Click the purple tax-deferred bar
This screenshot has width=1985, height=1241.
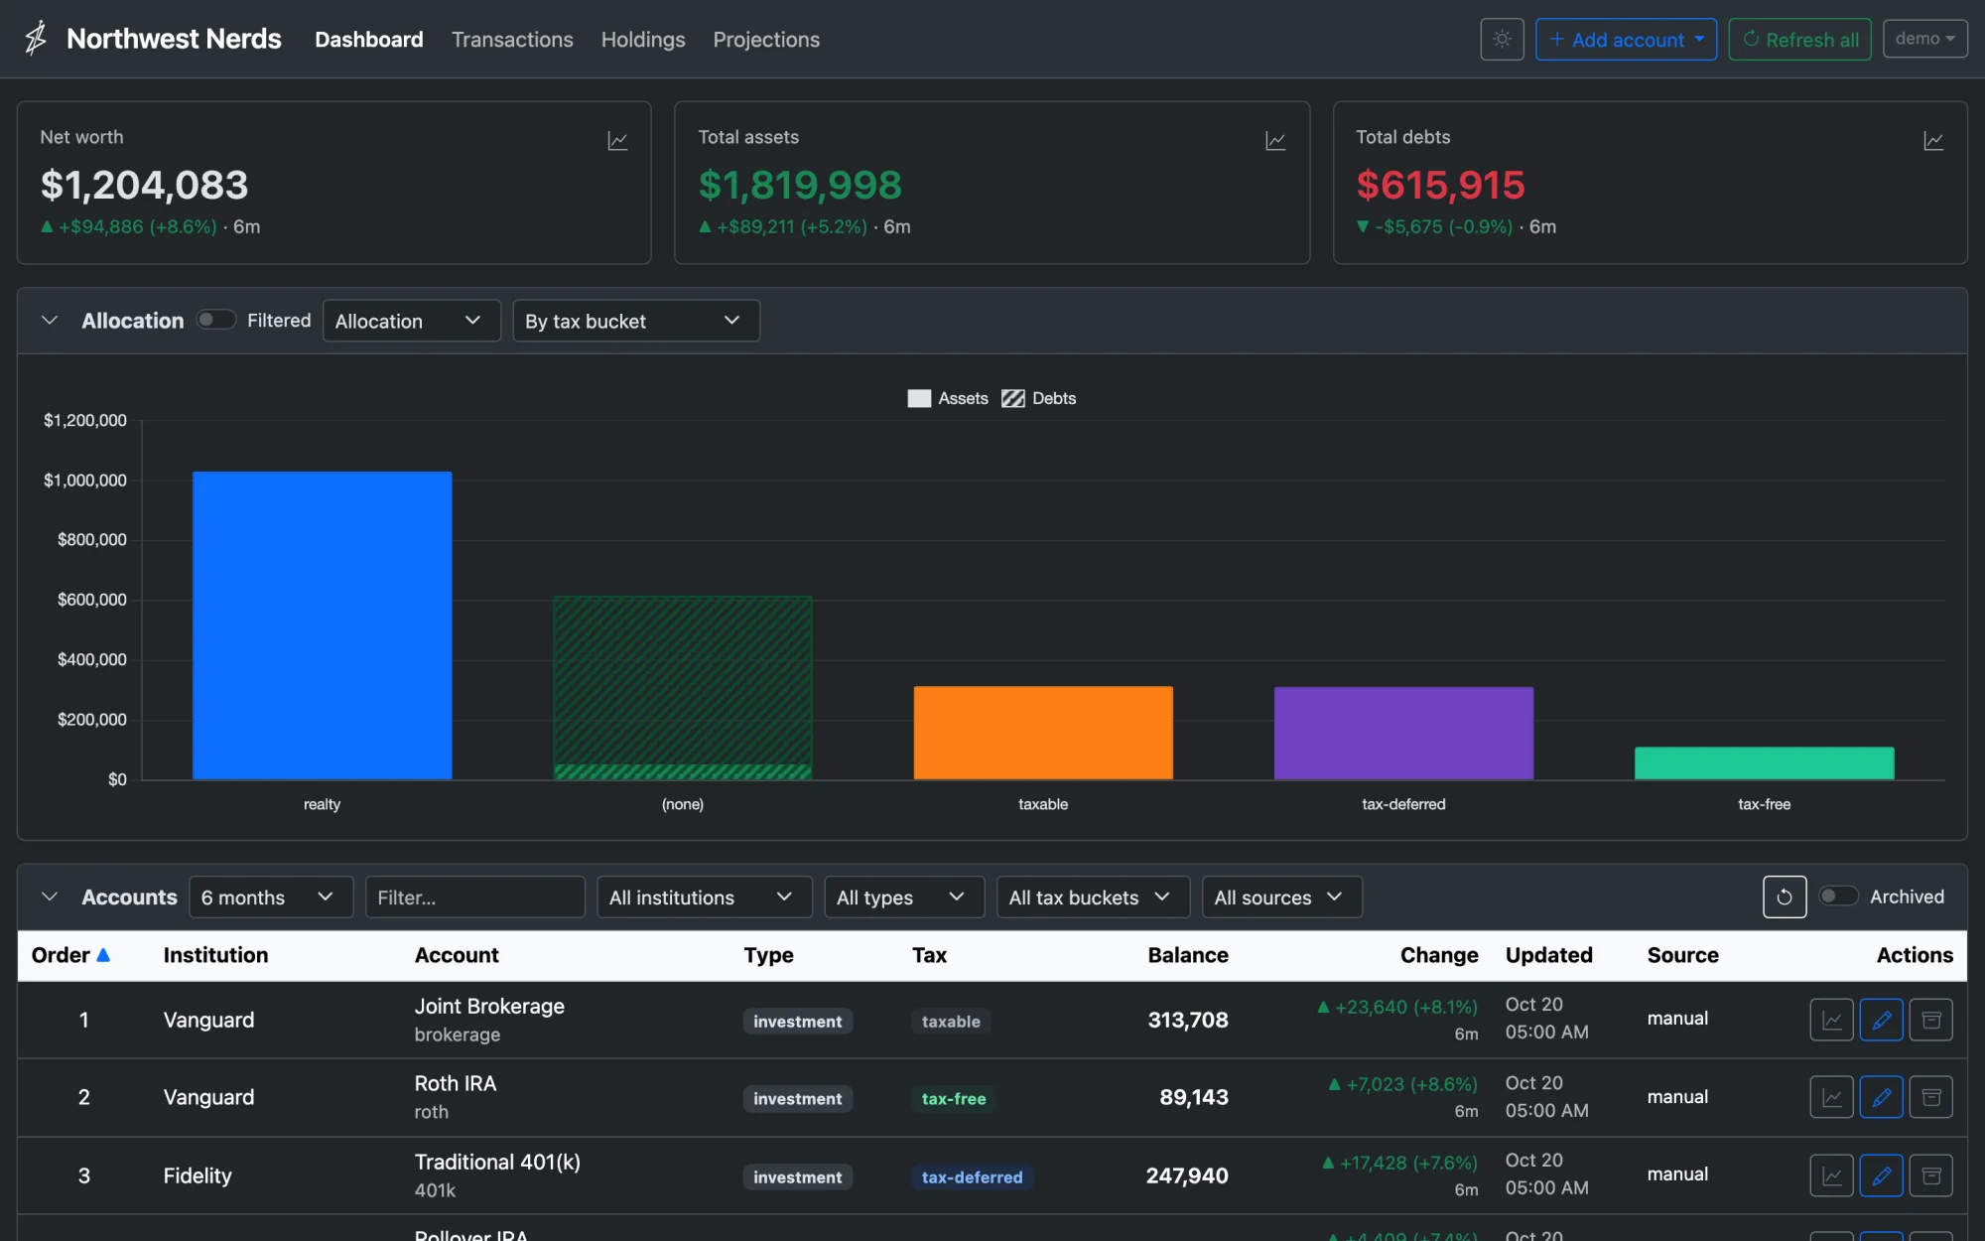pyautogui.click(x=1403, y=733)
